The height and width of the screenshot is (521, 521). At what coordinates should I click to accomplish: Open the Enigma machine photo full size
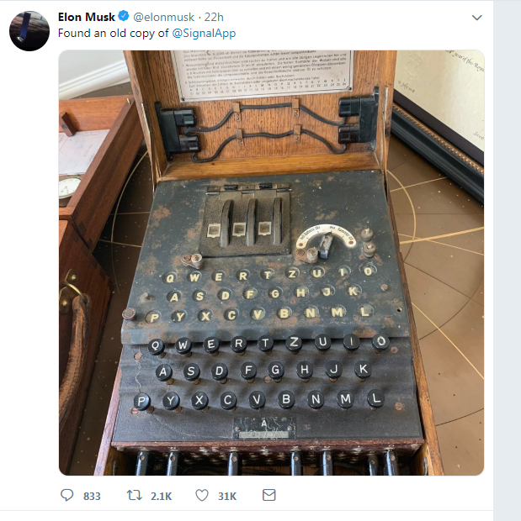(x=271, y=262)
